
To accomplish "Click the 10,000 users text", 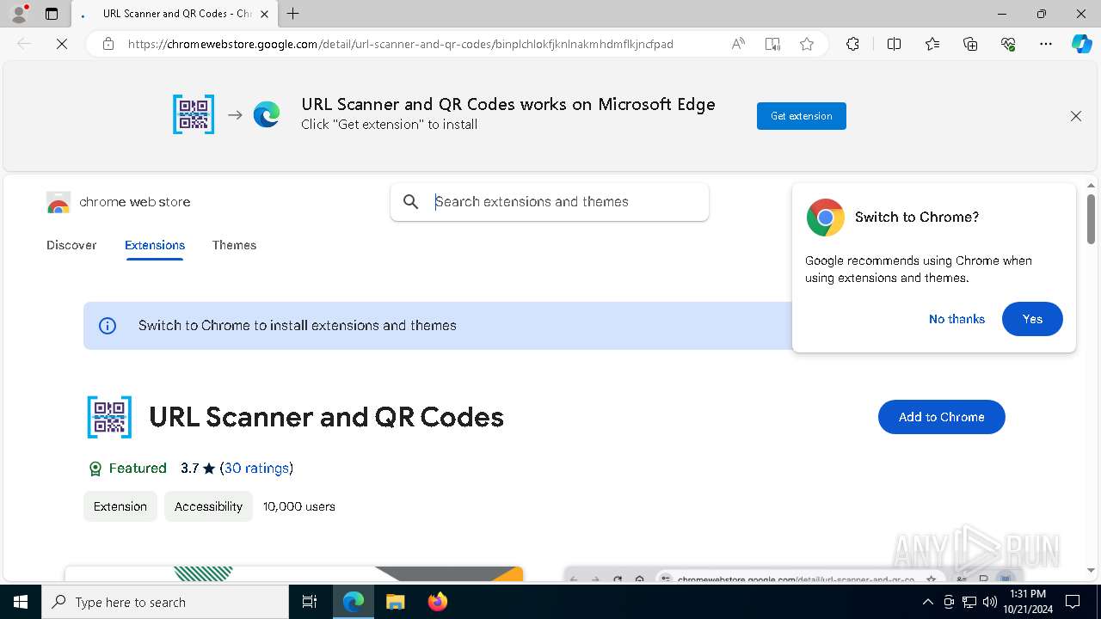I will point(299,506).
